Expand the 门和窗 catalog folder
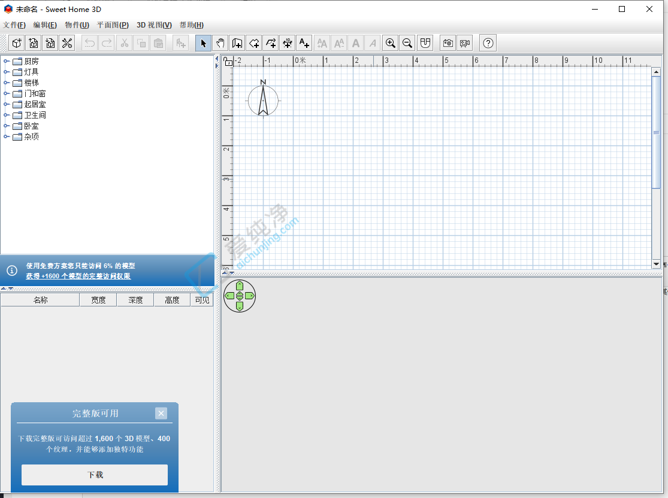This screenshot has height=498, width=668. pos(7,93)
